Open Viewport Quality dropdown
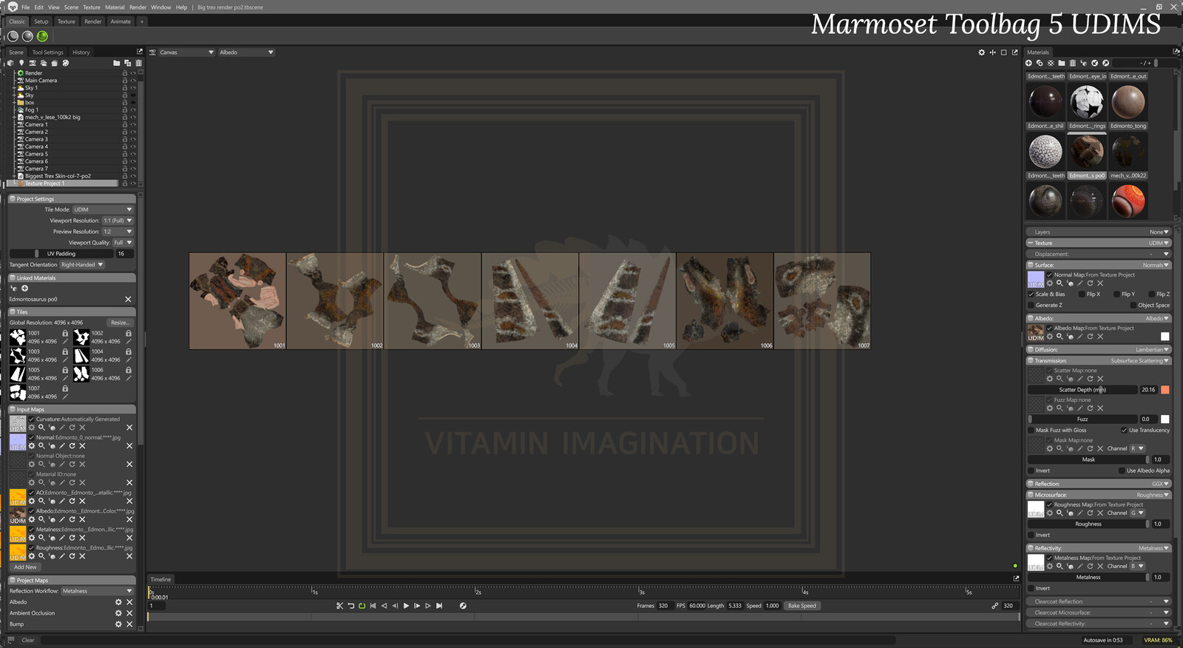 [x=122, y=243]
